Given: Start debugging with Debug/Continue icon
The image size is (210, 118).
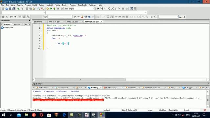Looking at the screenshot, I should (x=98, y=9).
